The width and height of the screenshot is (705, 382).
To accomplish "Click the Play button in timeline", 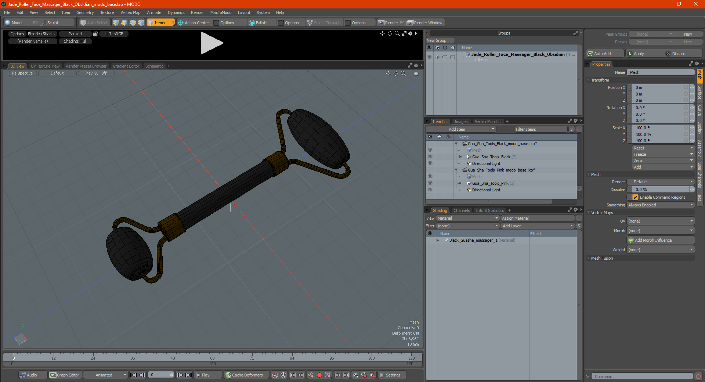I will [208, 375].
